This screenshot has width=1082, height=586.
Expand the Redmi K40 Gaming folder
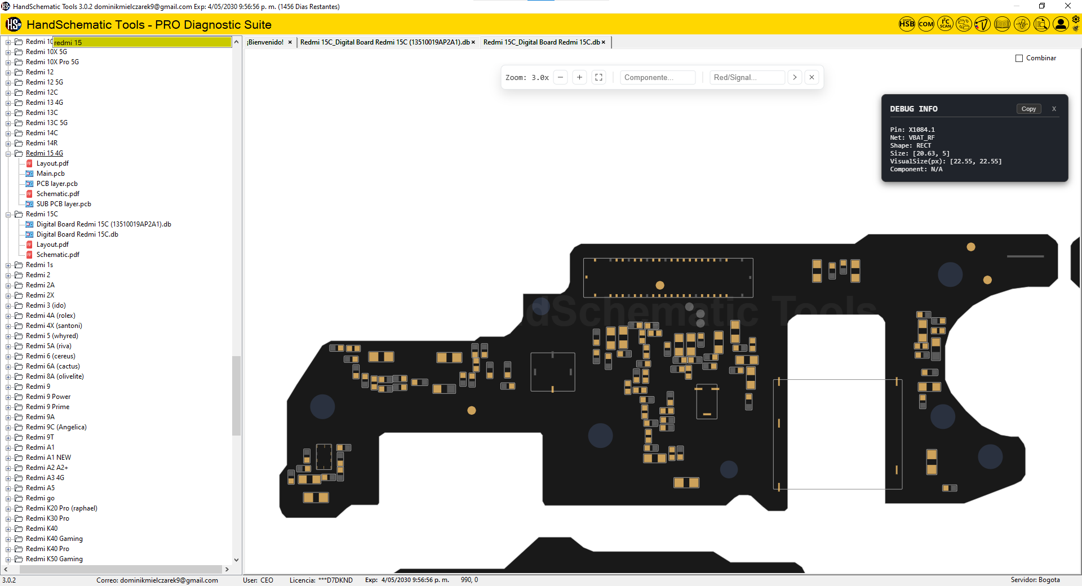pos(8,539)
